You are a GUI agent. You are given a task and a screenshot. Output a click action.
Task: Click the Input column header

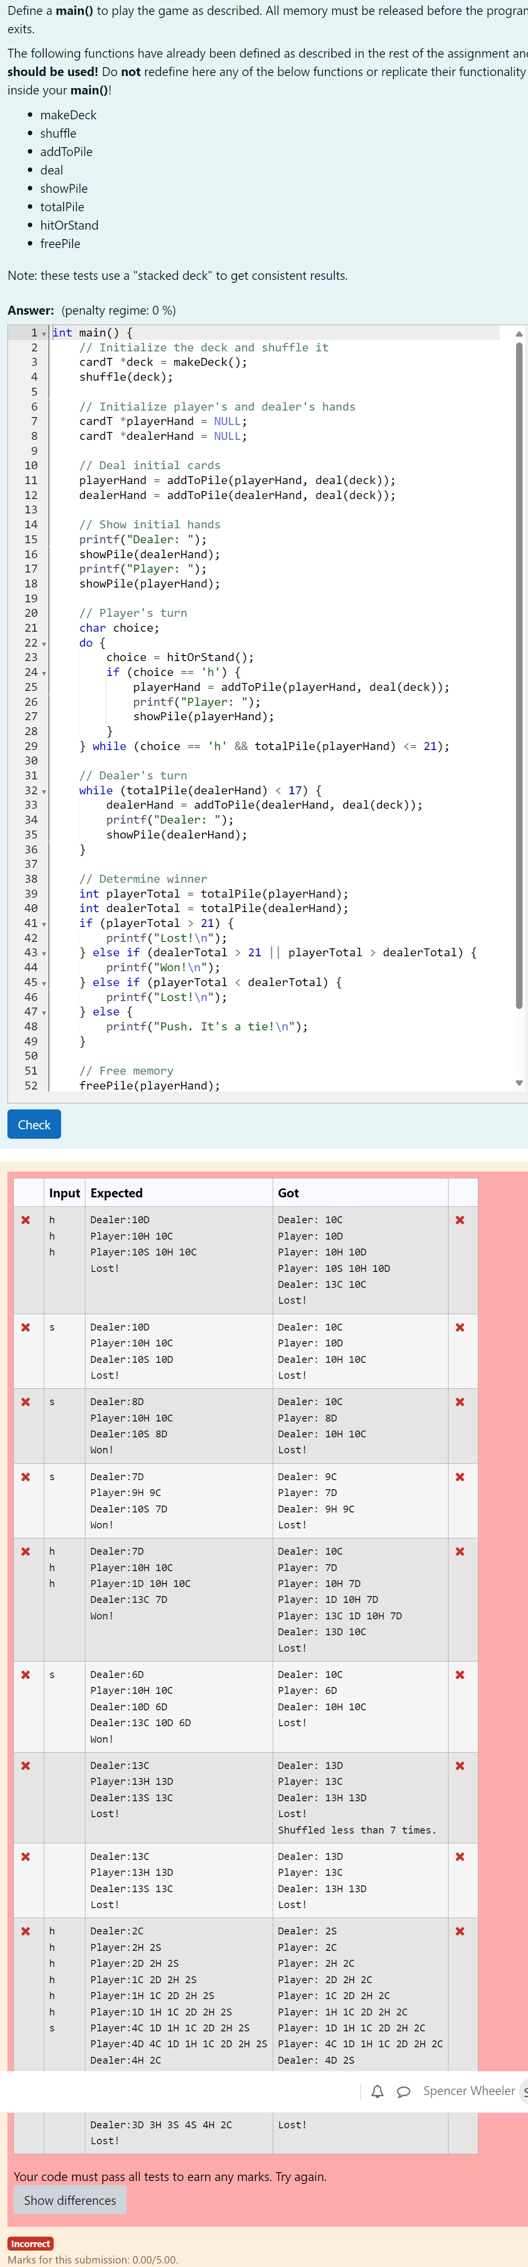click(64, 1192)
